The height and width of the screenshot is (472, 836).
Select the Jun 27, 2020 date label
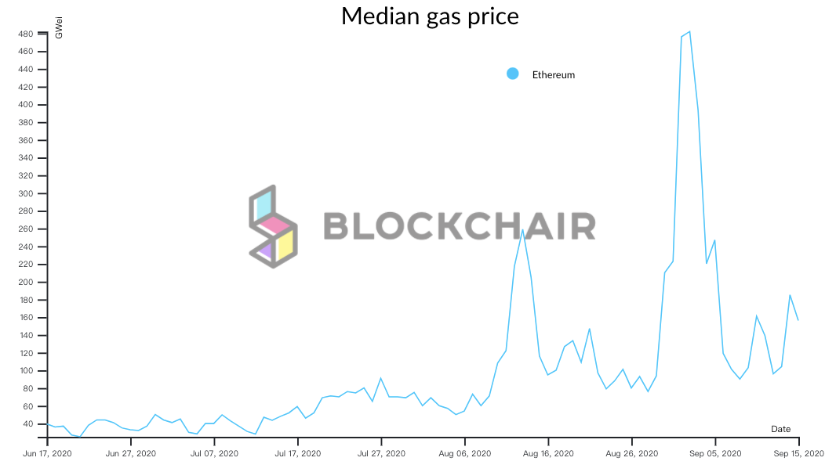pyautogui.click(x=130, y=453)
